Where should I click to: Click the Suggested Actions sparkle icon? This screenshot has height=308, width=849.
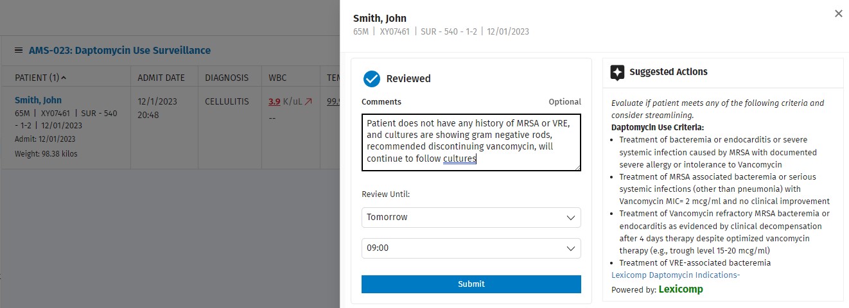617,73
